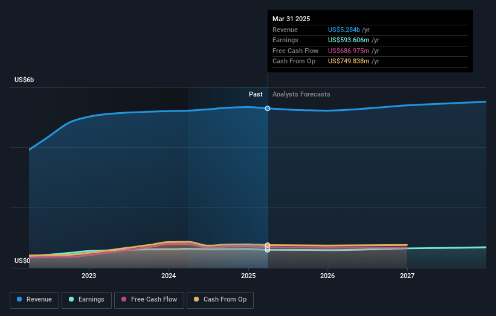Click the US$0 y-axis label
The width and height of the screenshot is (496, 316).
tap(22, 261)
